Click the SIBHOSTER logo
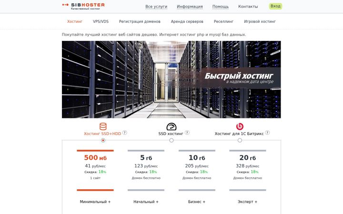The width and height of the screenshot is (343, 214). [x=83, y=6]
